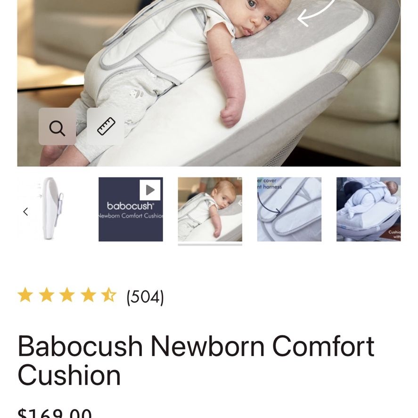
Task: Click the white curved arrow on main photo
Action: 316,13
